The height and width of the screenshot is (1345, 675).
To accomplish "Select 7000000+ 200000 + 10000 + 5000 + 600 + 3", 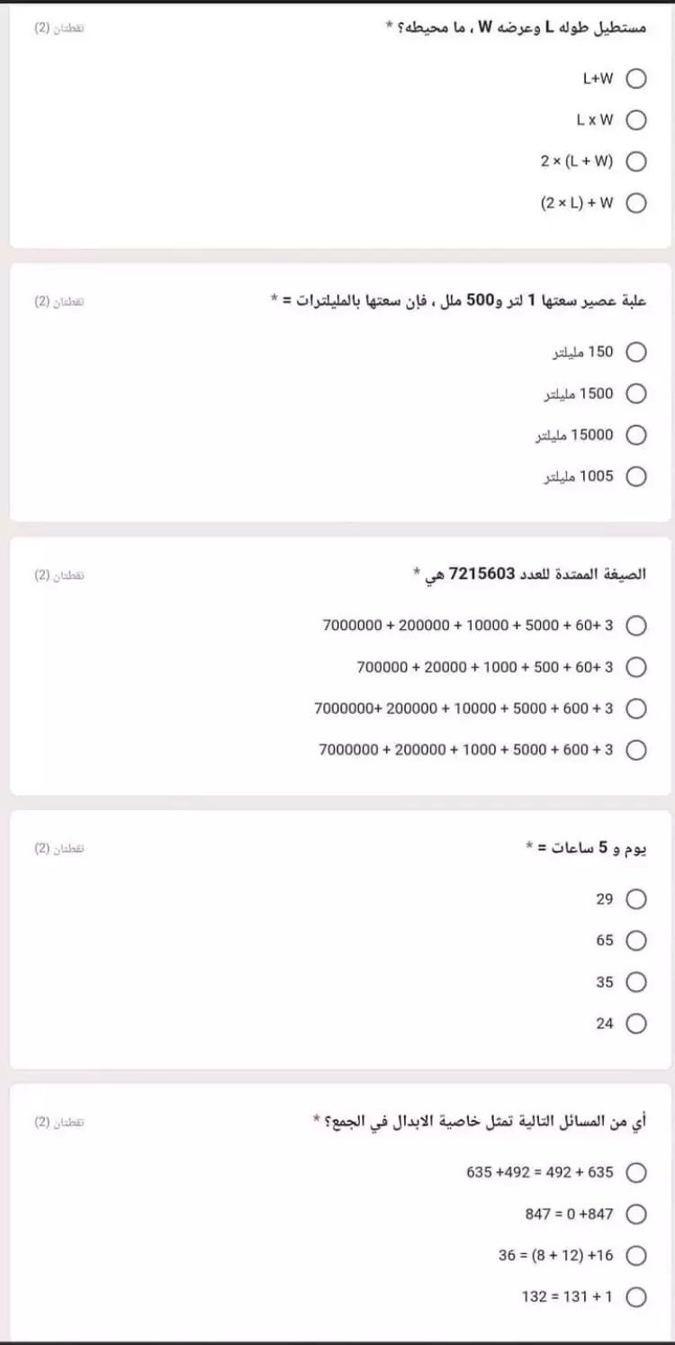I will pos(635,709).
